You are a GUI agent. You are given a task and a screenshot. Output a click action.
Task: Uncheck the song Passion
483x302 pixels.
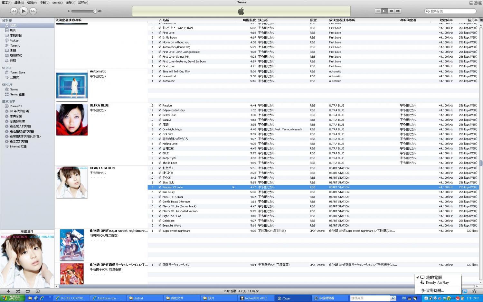click(160, 105)
